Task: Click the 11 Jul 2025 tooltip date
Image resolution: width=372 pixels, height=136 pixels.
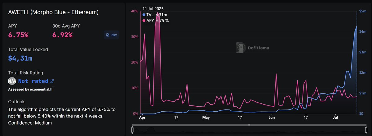Action: pos(153,9)
